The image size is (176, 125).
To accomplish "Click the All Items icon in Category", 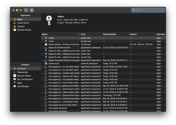I will coord(15,69).
